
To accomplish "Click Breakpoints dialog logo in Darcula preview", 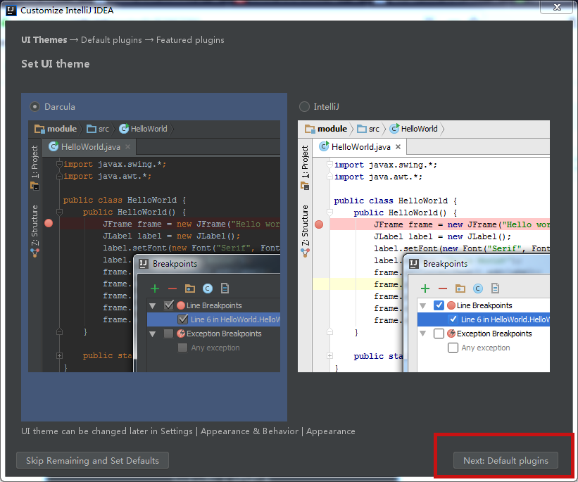I will [x=144, y=264].
